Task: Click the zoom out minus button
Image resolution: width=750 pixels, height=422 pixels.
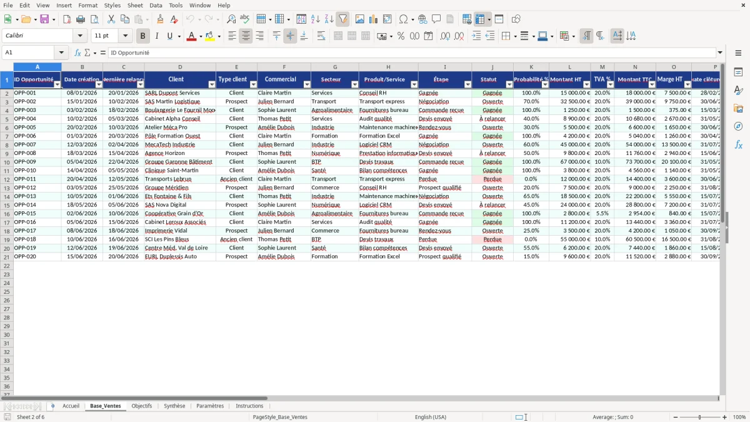Action: pyautogui.click(x=674, y=417)
